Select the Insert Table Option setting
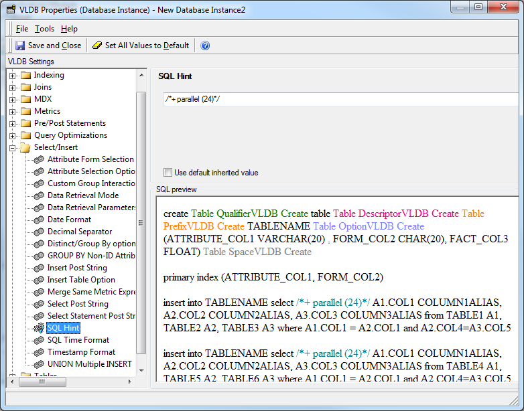524x411 pixels. [81, 280]
